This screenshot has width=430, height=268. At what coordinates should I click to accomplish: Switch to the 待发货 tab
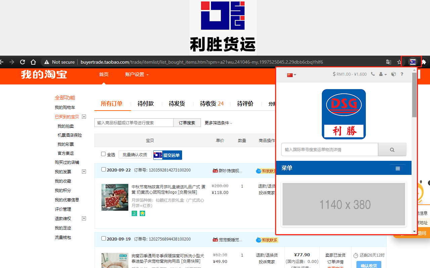177,104
